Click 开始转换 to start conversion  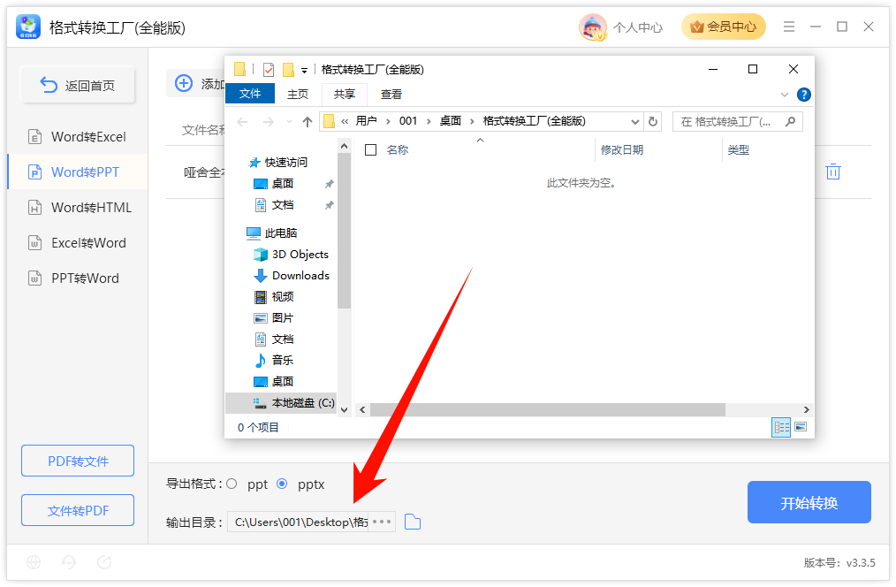(x=809, y=502)
